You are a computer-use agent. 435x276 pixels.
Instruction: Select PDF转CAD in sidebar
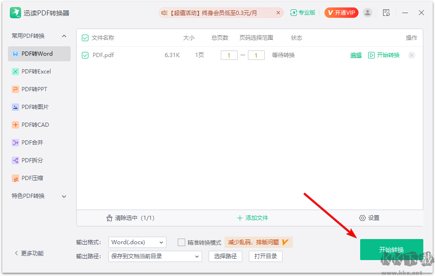[39, 125]
